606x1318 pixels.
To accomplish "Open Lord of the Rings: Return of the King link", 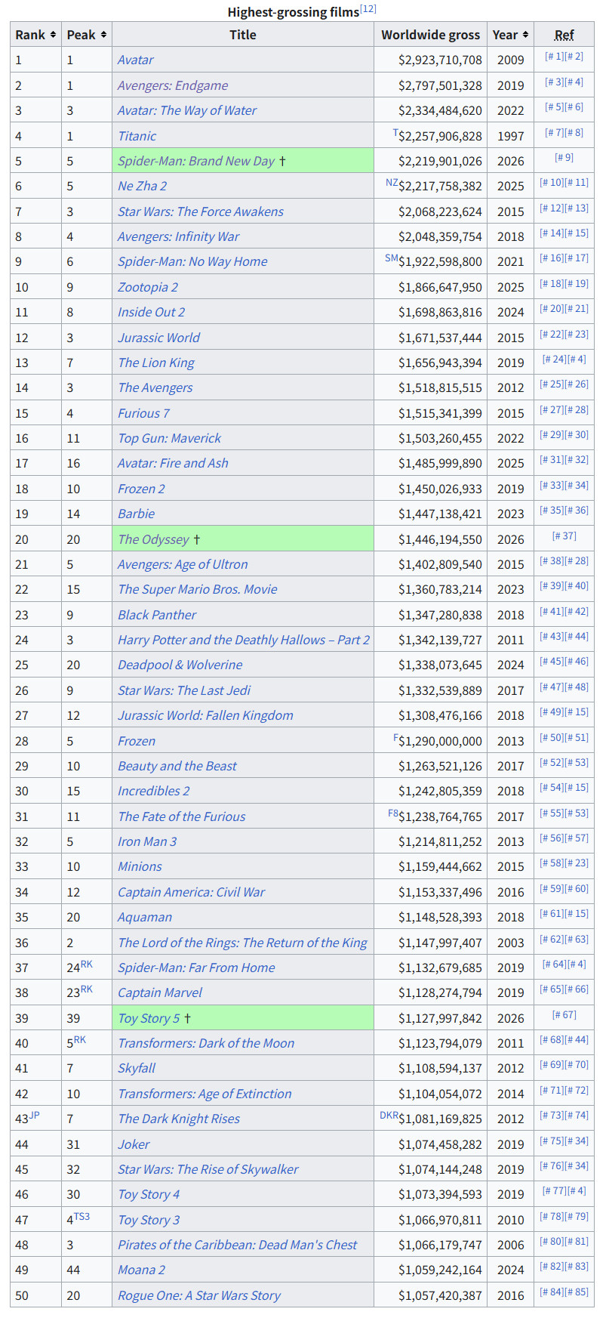I will click(242, 943).
